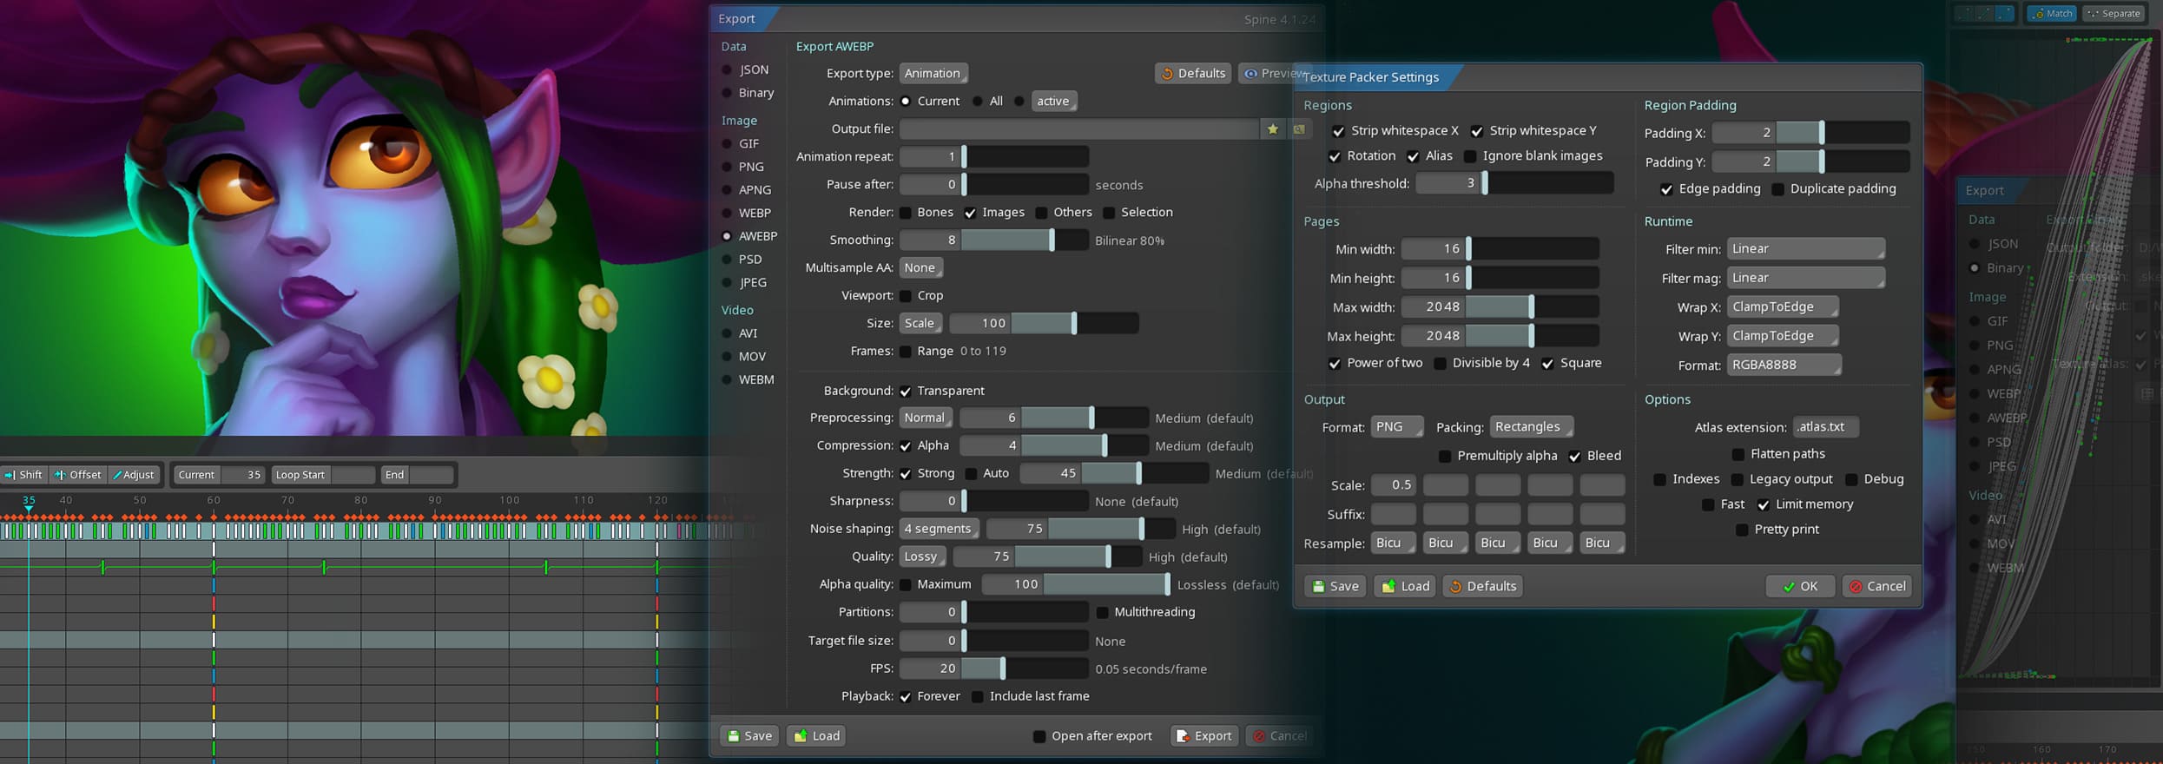The height and width of the screenshot is (764, 2163).
Task: Click the Export button
Action: tap(1203, 735)
